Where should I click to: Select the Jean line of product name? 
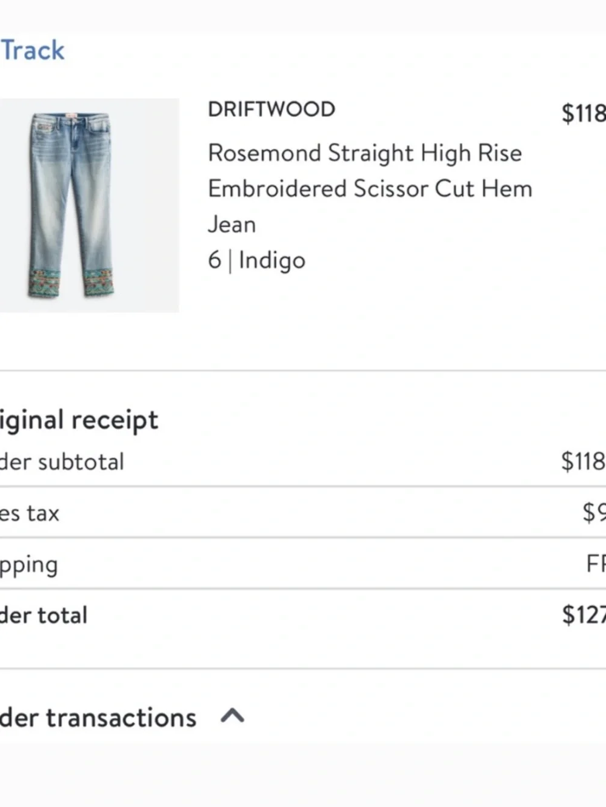pyautogui.click(x=232, y=225)
